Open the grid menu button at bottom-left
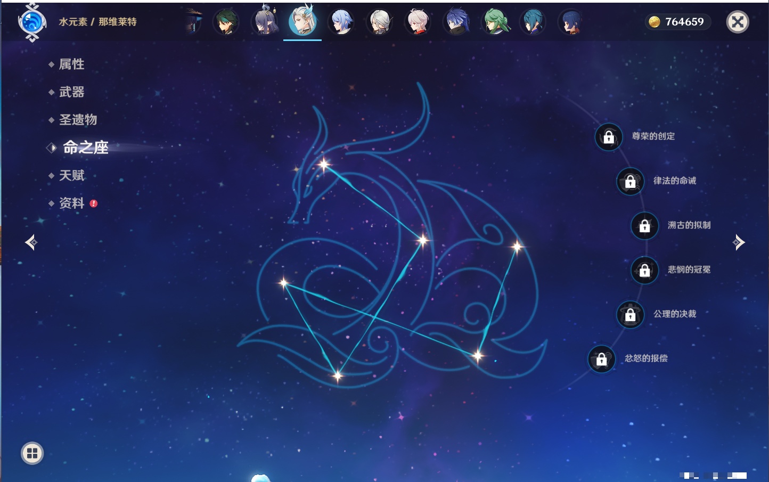 click(32, 453)
